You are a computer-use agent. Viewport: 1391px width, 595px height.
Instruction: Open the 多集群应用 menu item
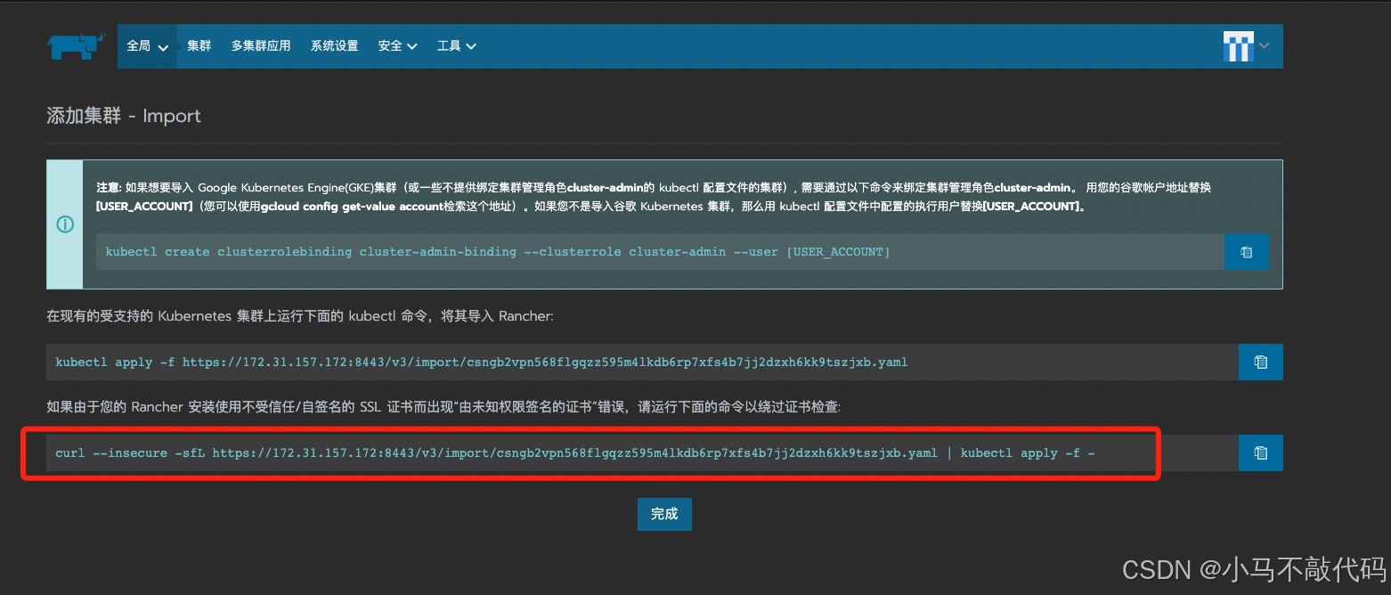pyautogui.click(x=261, y=46)
